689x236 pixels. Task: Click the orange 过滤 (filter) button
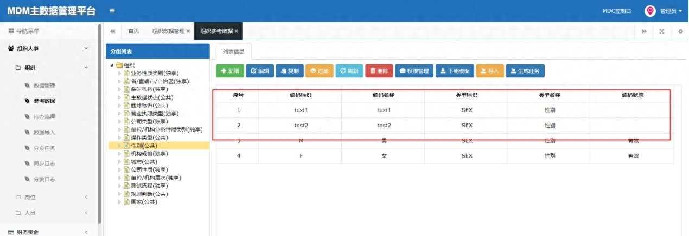tap(320, 71)
